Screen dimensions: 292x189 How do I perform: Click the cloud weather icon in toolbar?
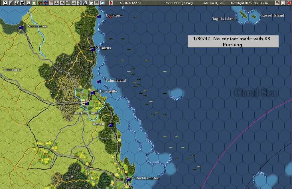(x=102, y=3)
